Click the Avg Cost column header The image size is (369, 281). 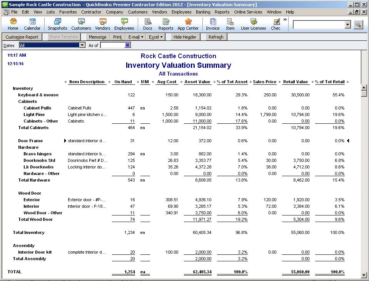point(167,82)
